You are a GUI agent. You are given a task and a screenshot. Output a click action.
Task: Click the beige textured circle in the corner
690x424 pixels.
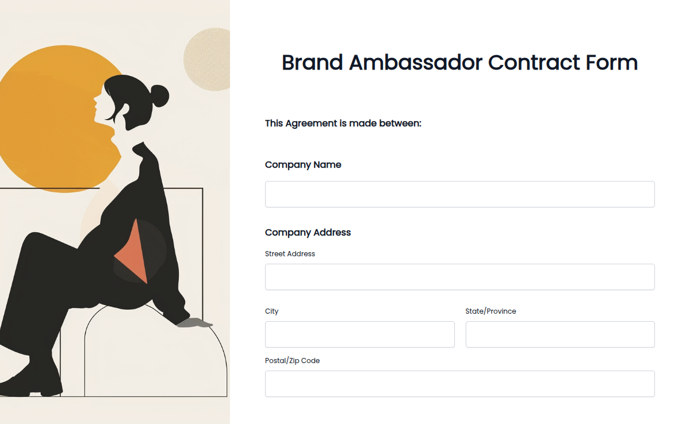point(208,60)
